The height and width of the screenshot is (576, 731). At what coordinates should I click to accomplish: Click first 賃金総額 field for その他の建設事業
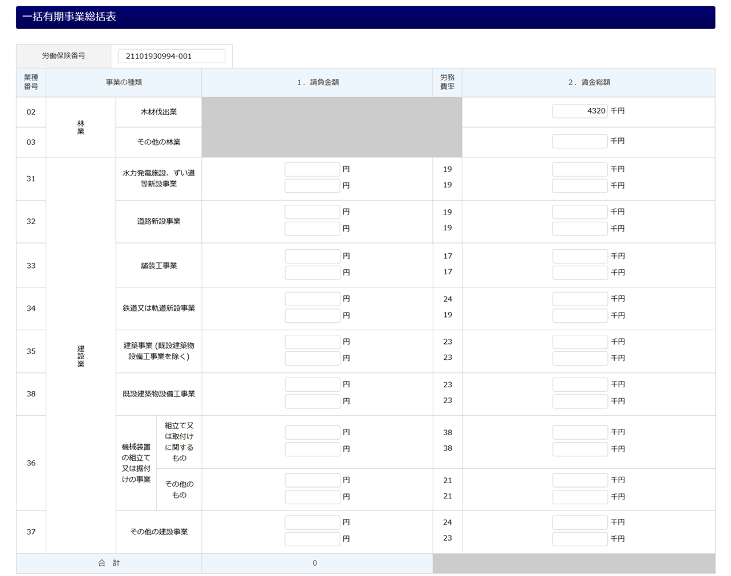point(579,522)
